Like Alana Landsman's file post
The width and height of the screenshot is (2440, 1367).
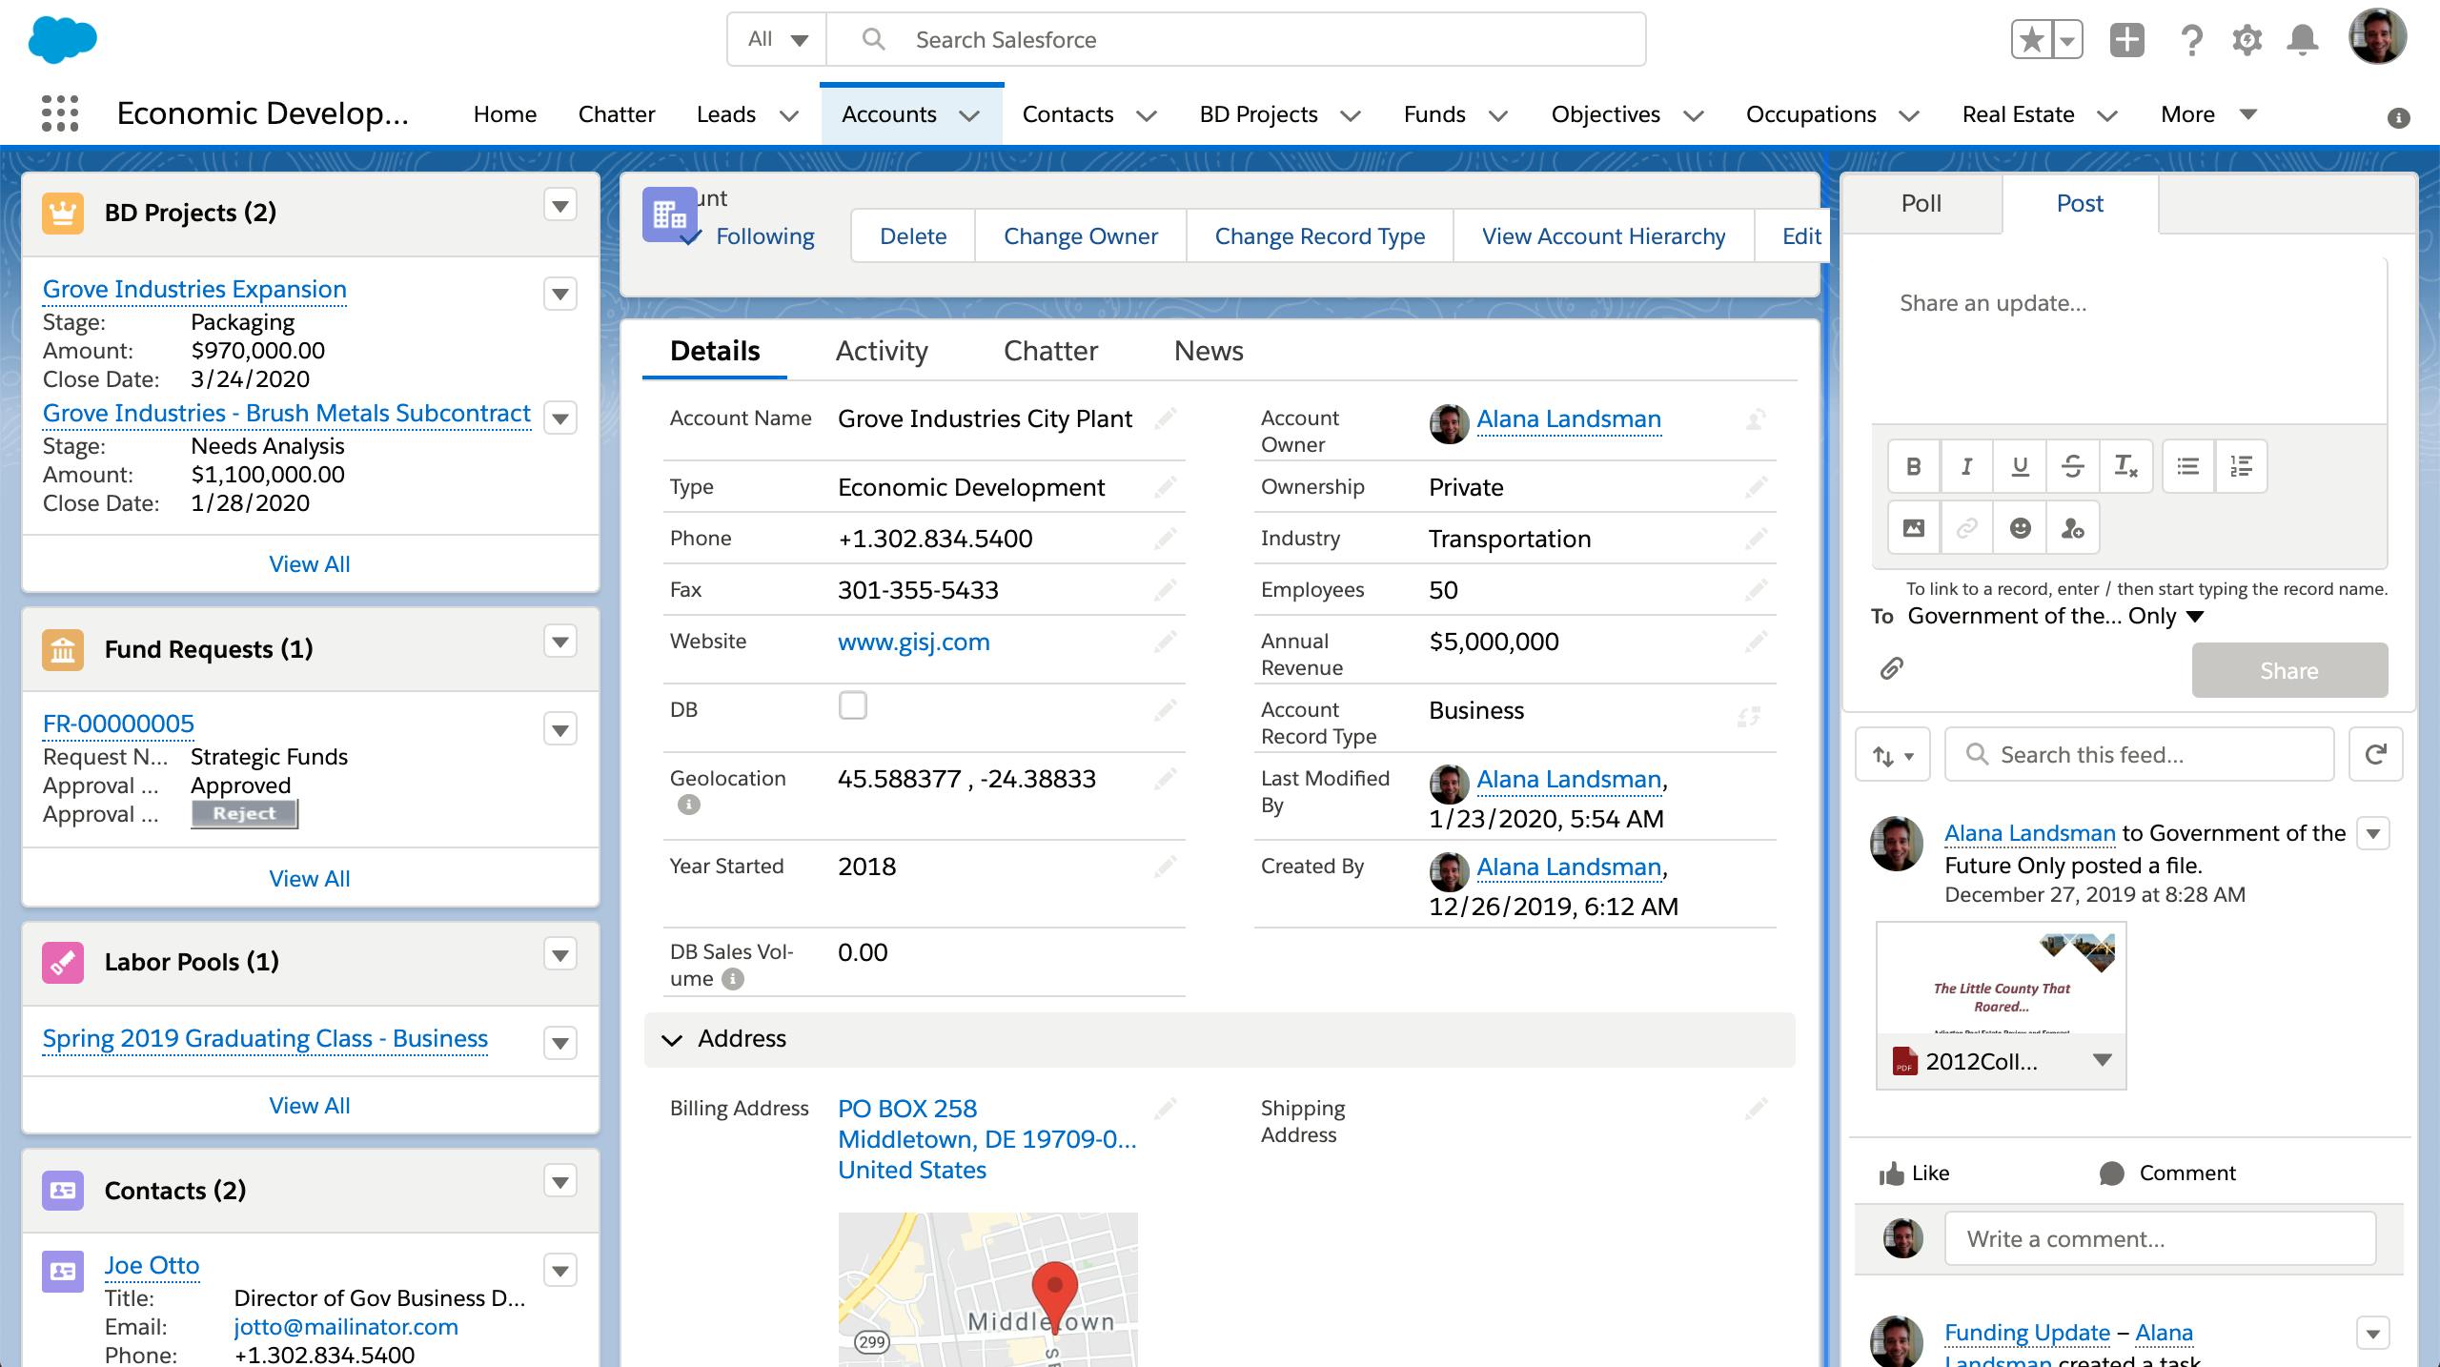pyautogui.click(x=1914, y=1173)
